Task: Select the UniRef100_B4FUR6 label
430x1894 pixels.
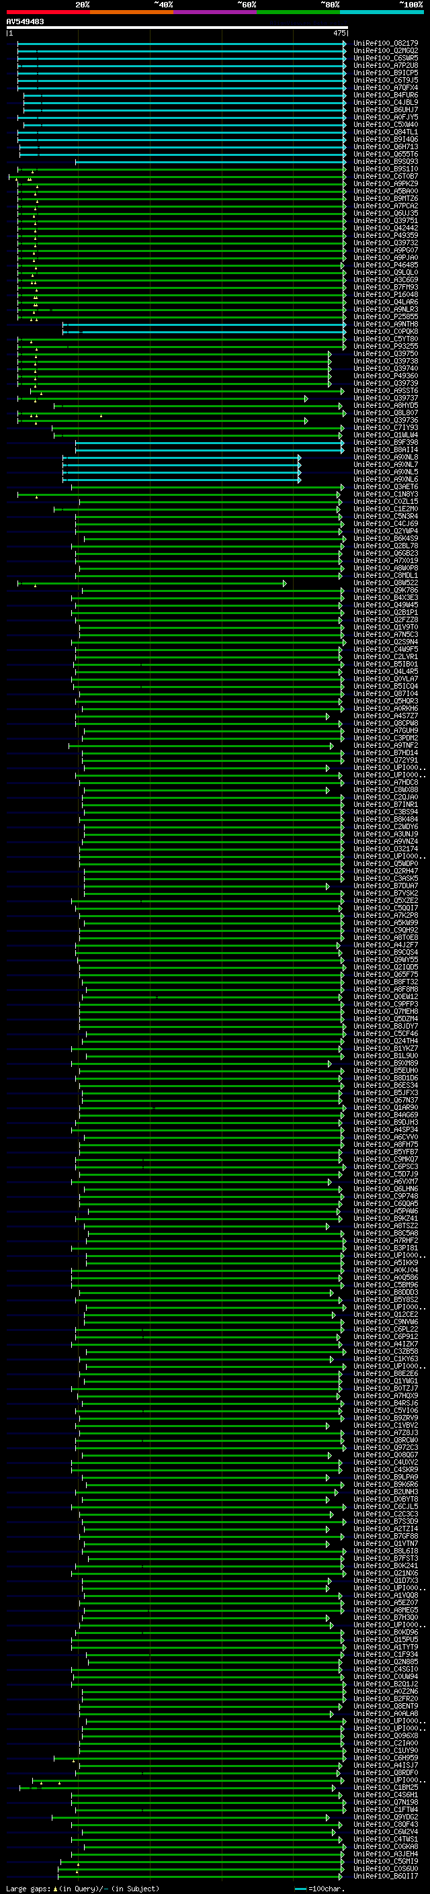Action: 386,95
